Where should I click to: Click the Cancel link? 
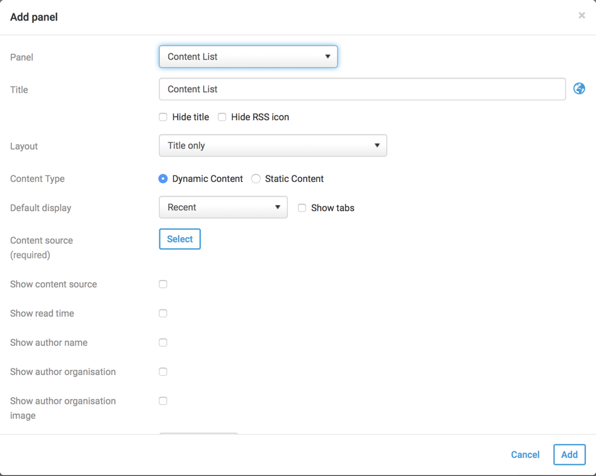525,455
